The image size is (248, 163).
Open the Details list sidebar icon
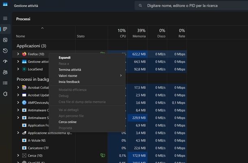[5, 83]
